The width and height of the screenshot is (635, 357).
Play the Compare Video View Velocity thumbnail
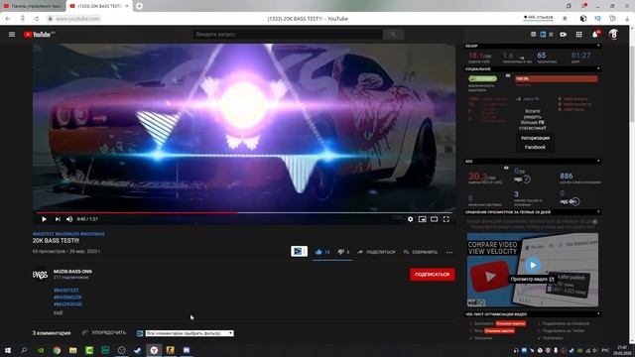[533, 265]
